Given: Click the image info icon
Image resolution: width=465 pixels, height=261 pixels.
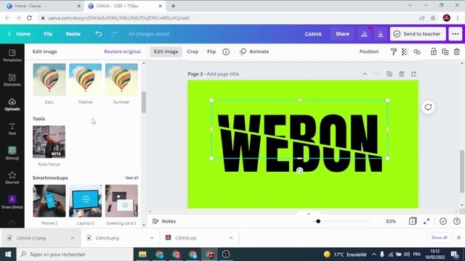Looking at the screenshot, I should [x=226, y=51].
